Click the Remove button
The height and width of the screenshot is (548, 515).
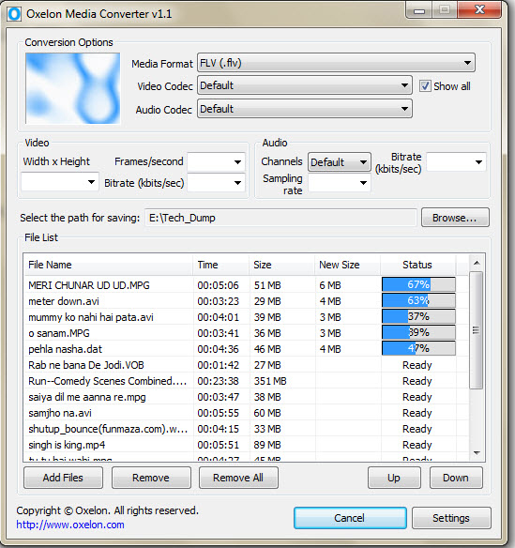click(151, 478)
